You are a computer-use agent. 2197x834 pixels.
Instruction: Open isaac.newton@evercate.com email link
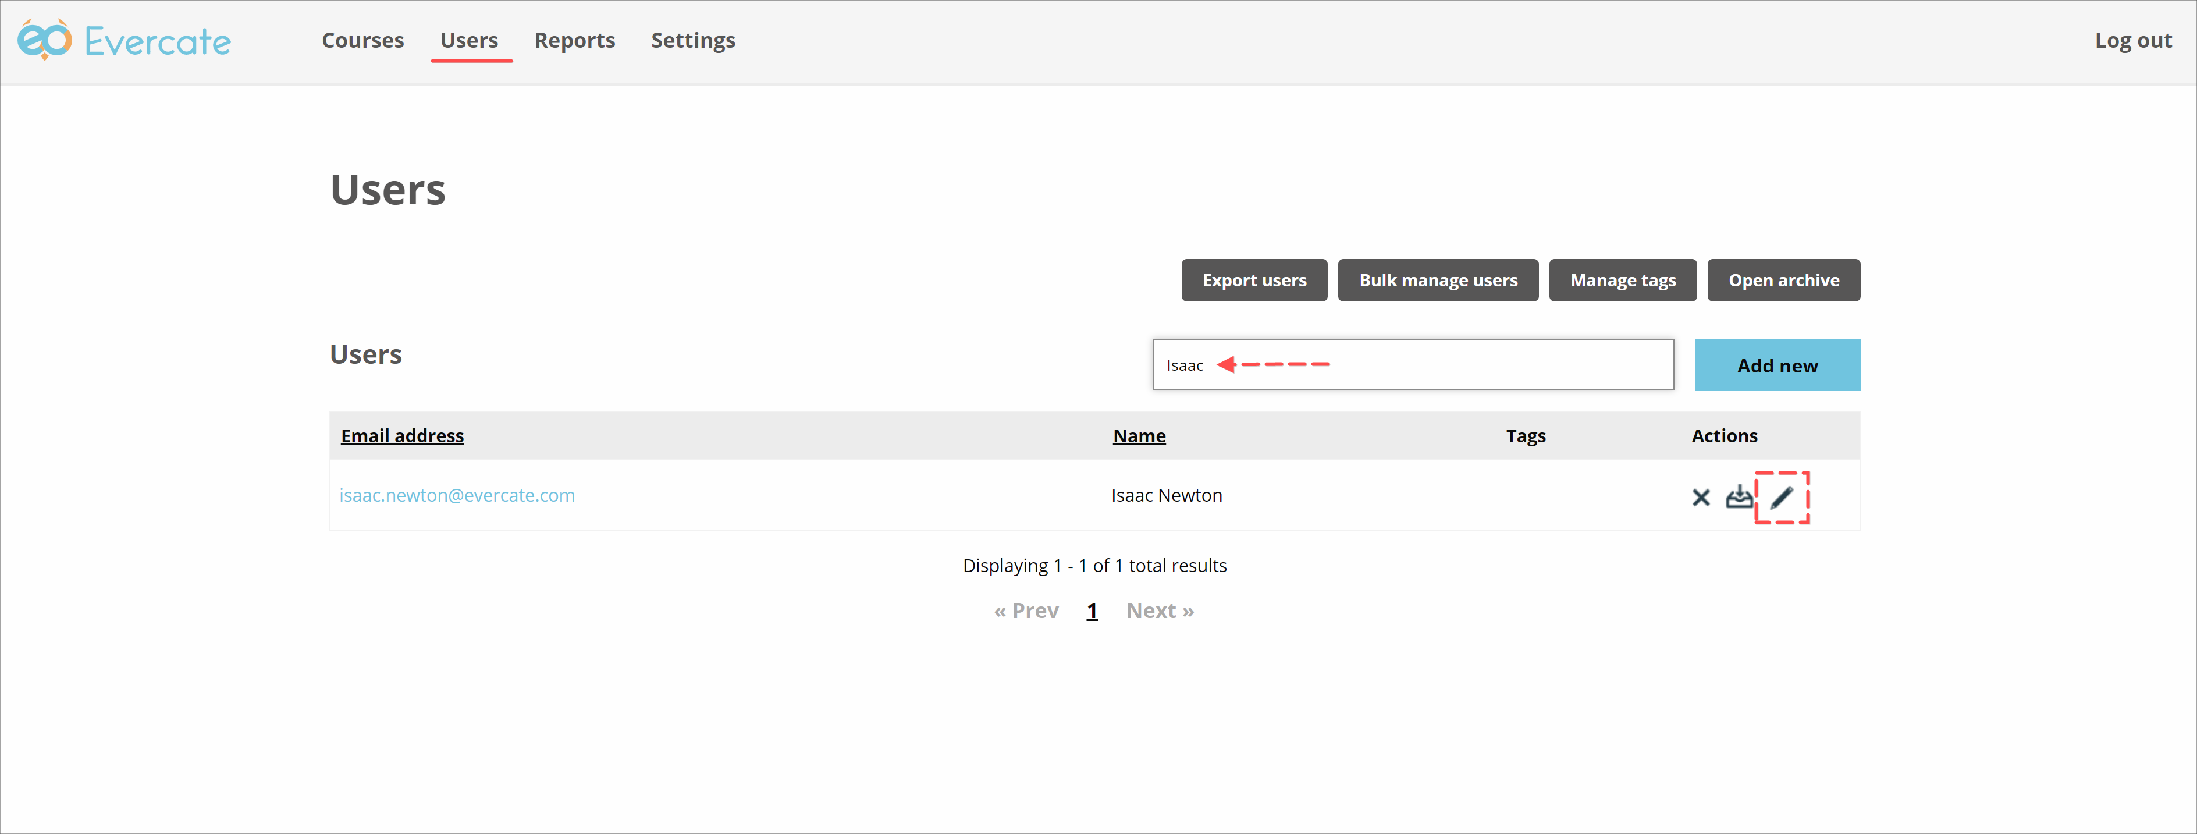[x=457, y=495]
